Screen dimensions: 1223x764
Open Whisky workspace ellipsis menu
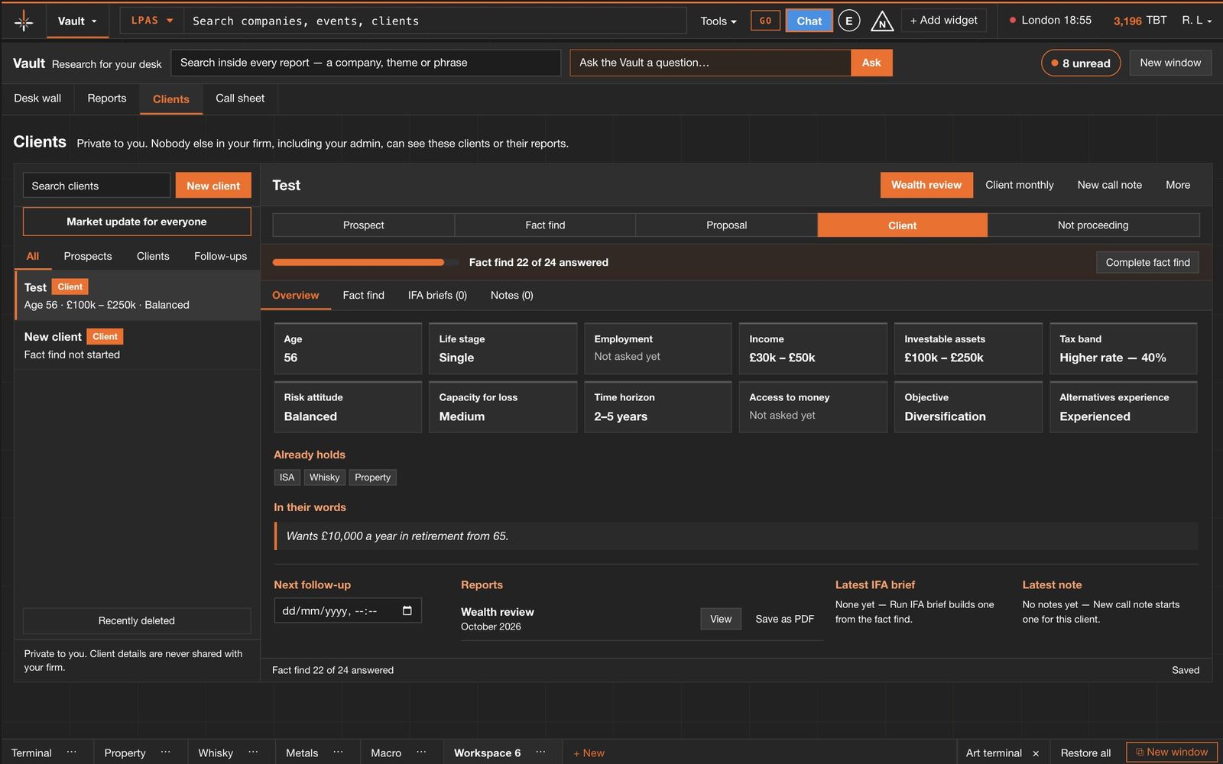253,753
